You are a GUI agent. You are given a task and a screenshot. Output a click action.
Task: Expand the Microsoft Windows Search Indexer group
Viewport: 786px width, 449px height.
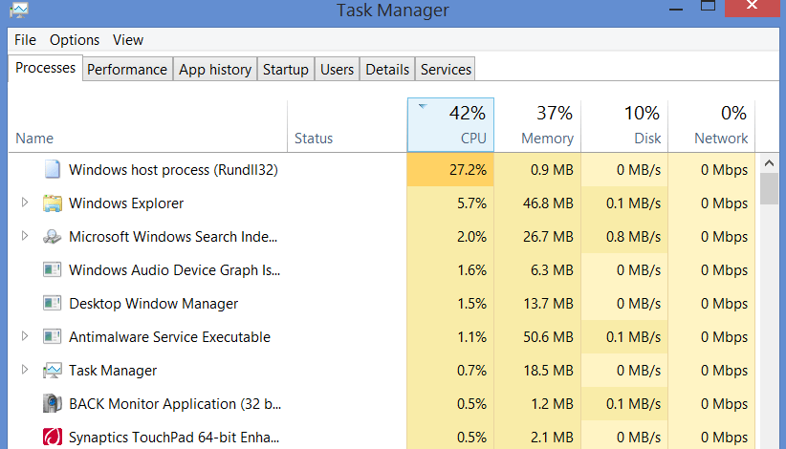click(25, 237)
